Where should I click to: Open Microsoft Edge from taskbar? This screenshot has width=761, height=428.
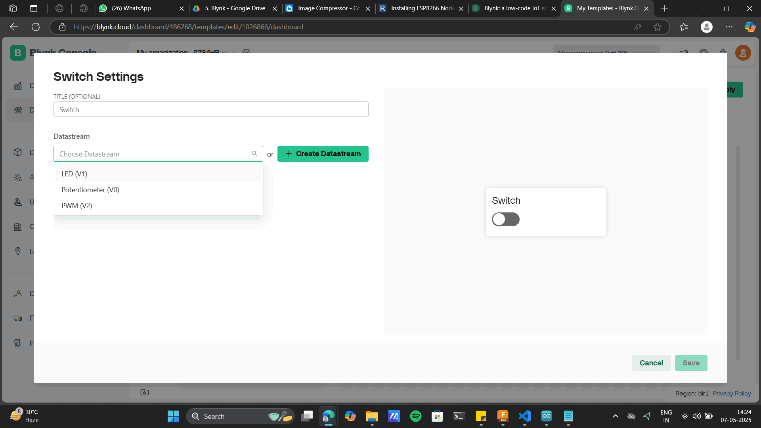[x=329, y=416]
